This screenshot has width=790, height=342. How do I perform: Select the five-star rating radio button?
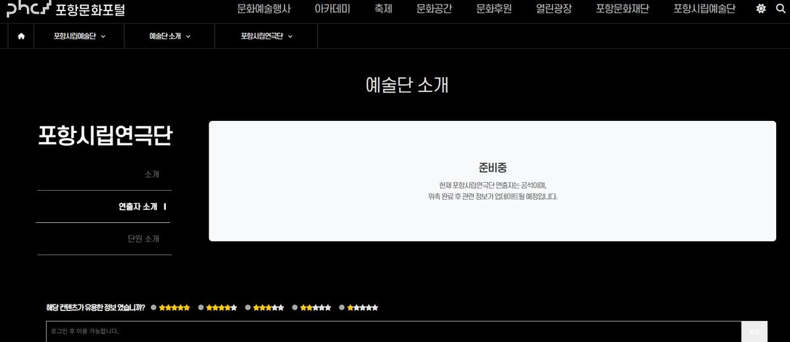[154, 307]
